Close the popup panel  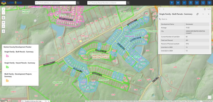(x=209, y=14)
